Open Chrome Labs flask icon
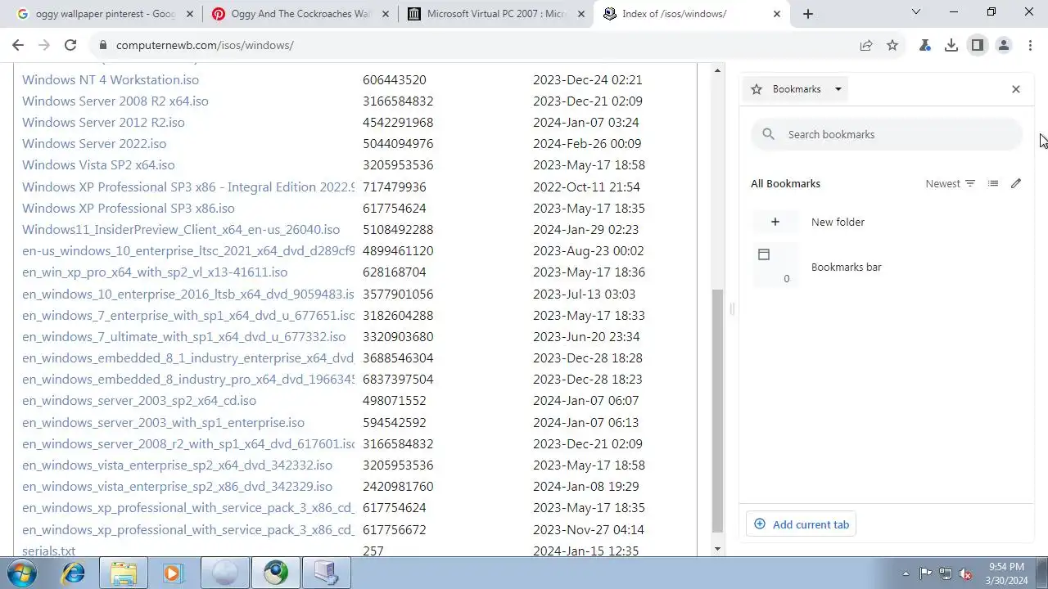Viewport: 1048px width, 589px height. pos(925,45)
